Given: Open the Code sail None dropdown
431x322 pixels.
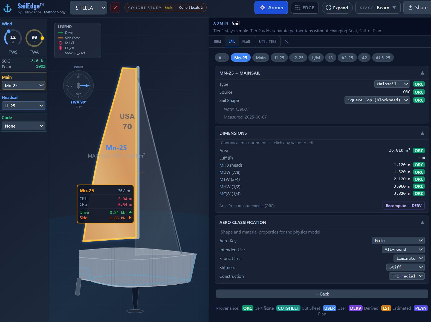Looking at the screenshot, I should (x=24, y=126).
